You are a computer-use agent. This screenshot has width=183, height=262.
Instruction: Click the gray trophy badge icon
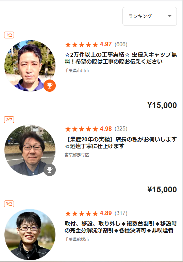tap(50, 170)
